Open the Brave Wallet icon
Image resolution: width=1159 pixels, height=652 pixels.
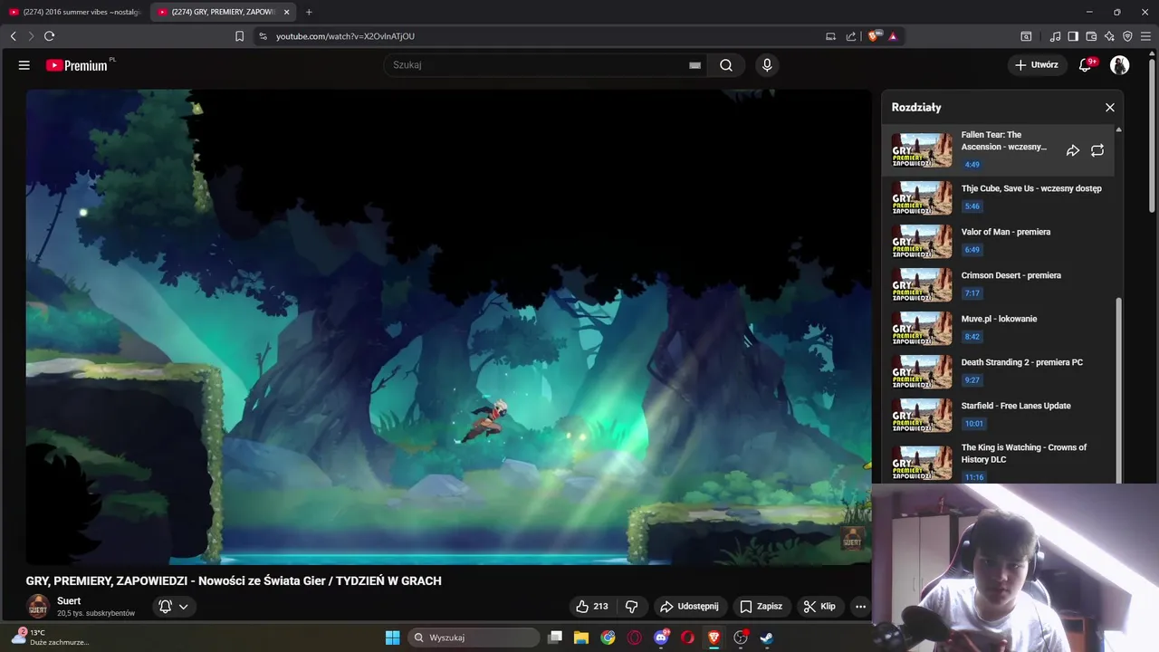pyautogui.click(x=1091, y=36)
